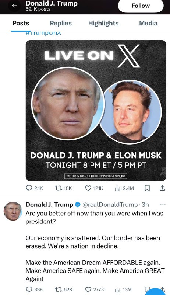
Task: Go back using the arrow icon
Action: tap(14, 6)
